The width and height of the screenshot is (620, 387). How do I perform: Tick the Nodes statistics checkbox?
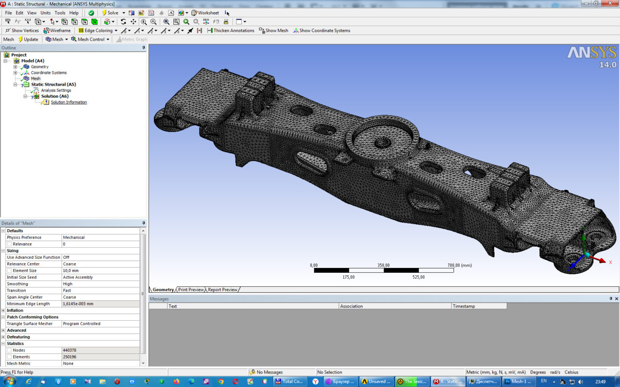9,350
